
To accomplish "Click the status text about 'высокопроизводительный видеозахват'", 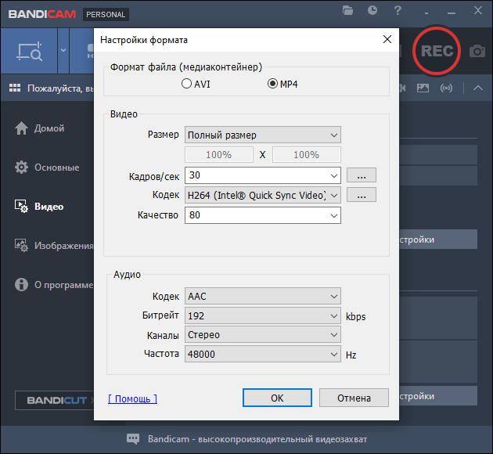I will pos(257,439).
